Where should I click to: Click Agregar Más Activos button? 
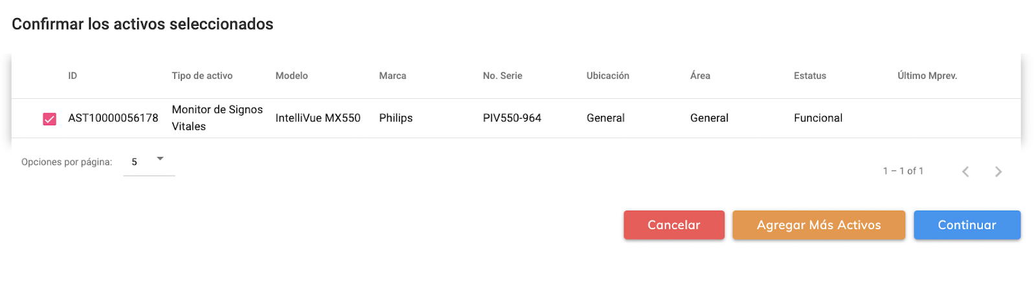pyautogui.click(x=818, y=225)
